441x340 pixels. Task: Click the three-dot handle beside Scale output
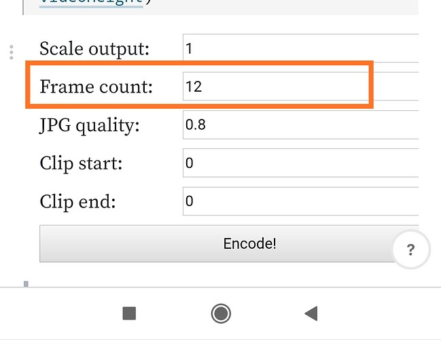[12, 52]
